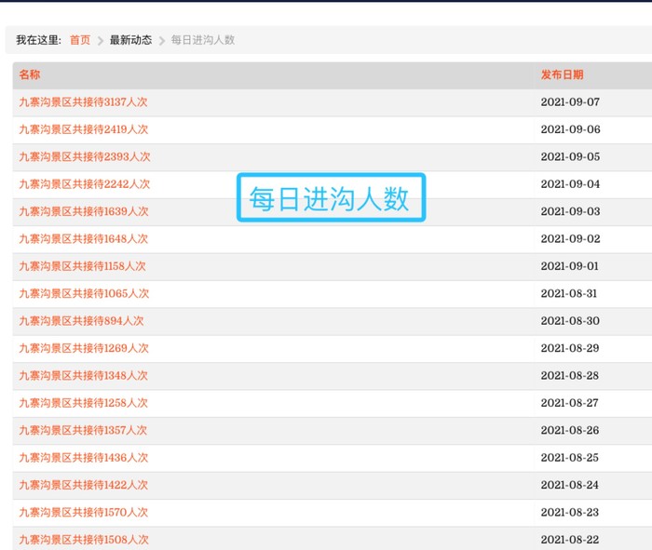Click the 首页 breadcrumb link
Screen dimensions: 652x550
[80, 40]
